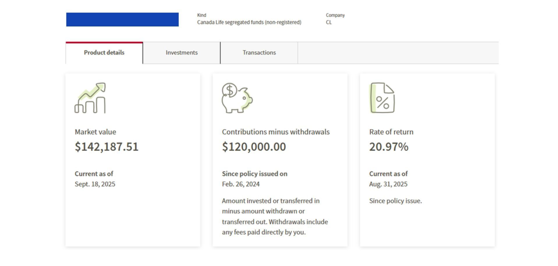558x266 pixels.
Task: Click 'Canada Life segregated funds (non-registered)' text
Action: [249, 22]
